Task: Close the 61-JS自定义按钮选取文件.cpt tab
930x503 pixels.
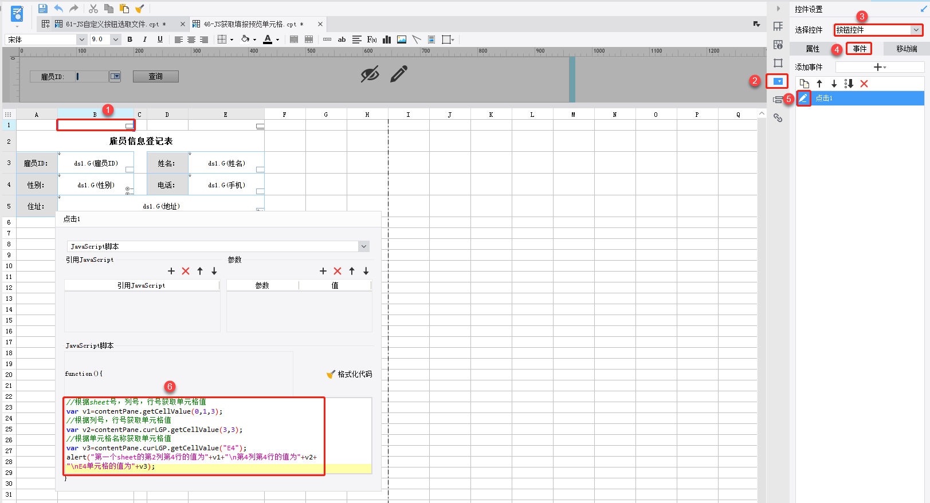Action: (x=183, y=24)
